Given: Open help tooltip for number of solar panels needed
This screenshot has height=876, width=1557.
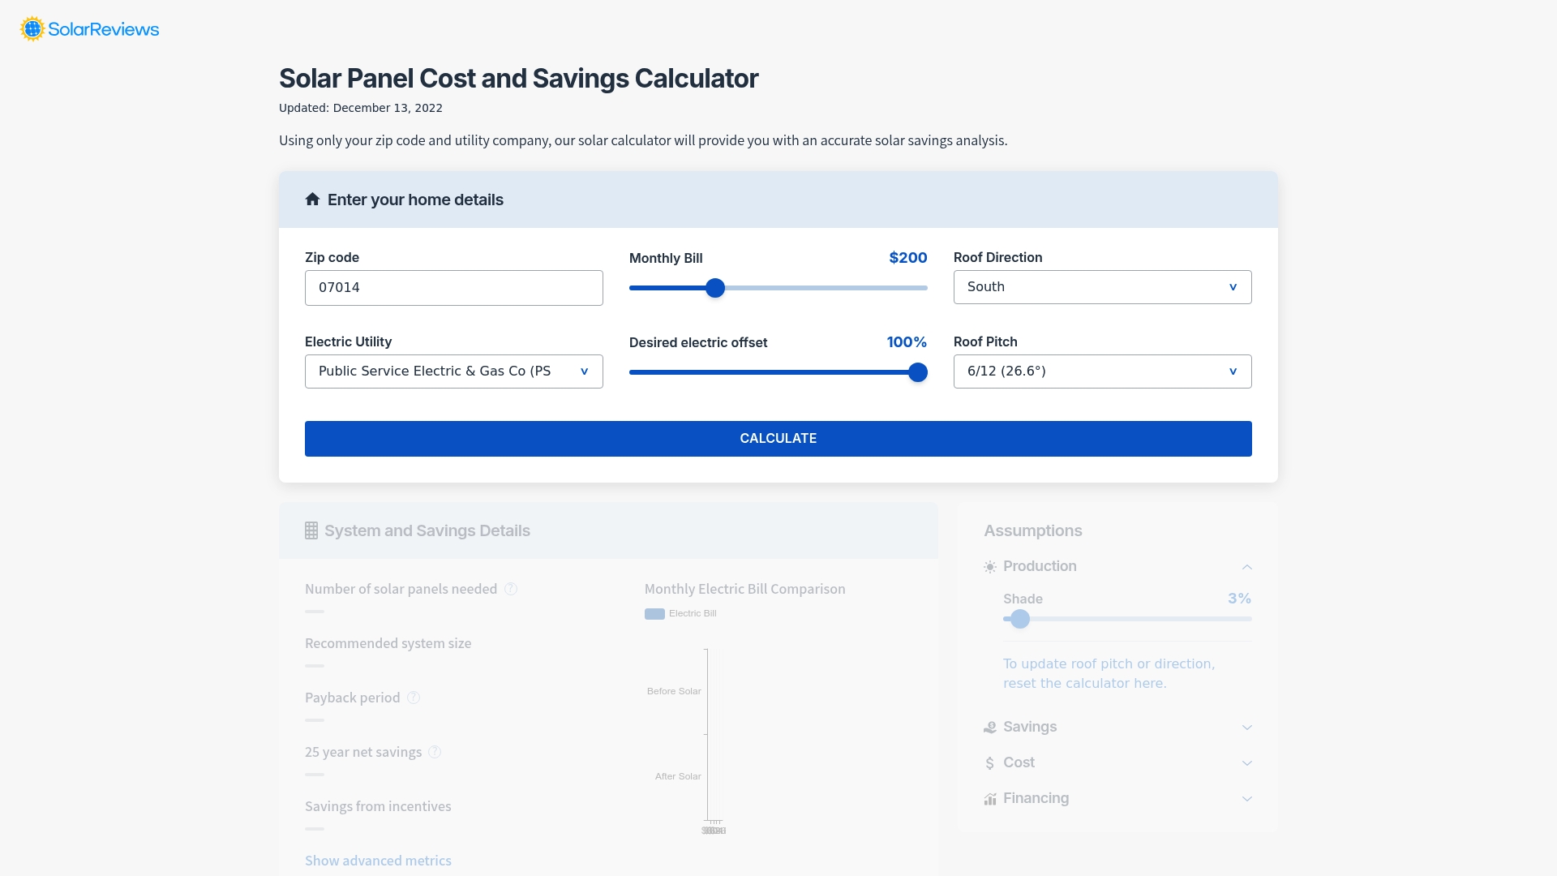Looking at the screenshot, I should click(512, 589).
